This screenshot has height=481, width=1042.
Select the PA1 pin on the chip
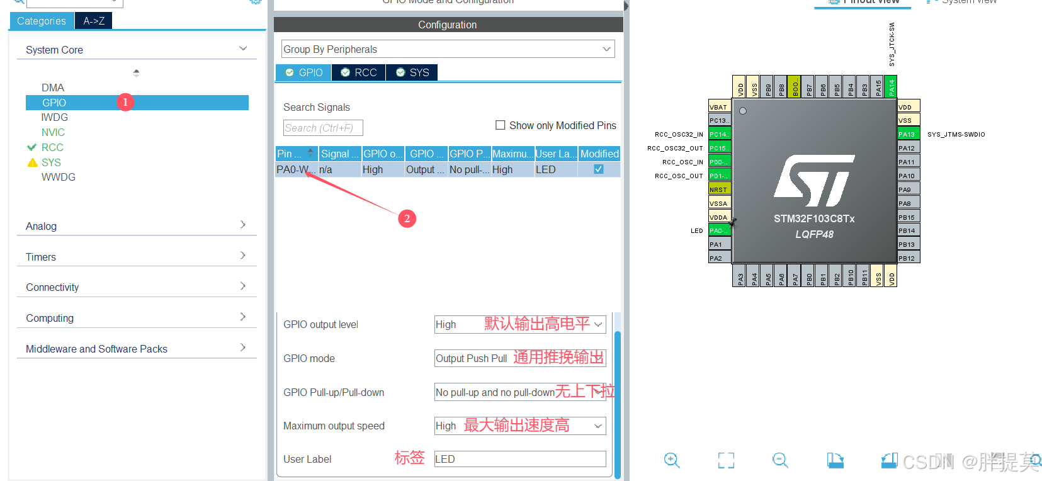coord(720,244)
